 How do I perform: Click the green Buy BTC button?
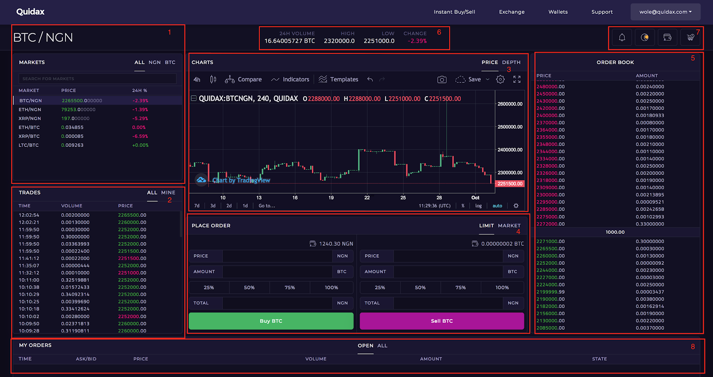271,321
